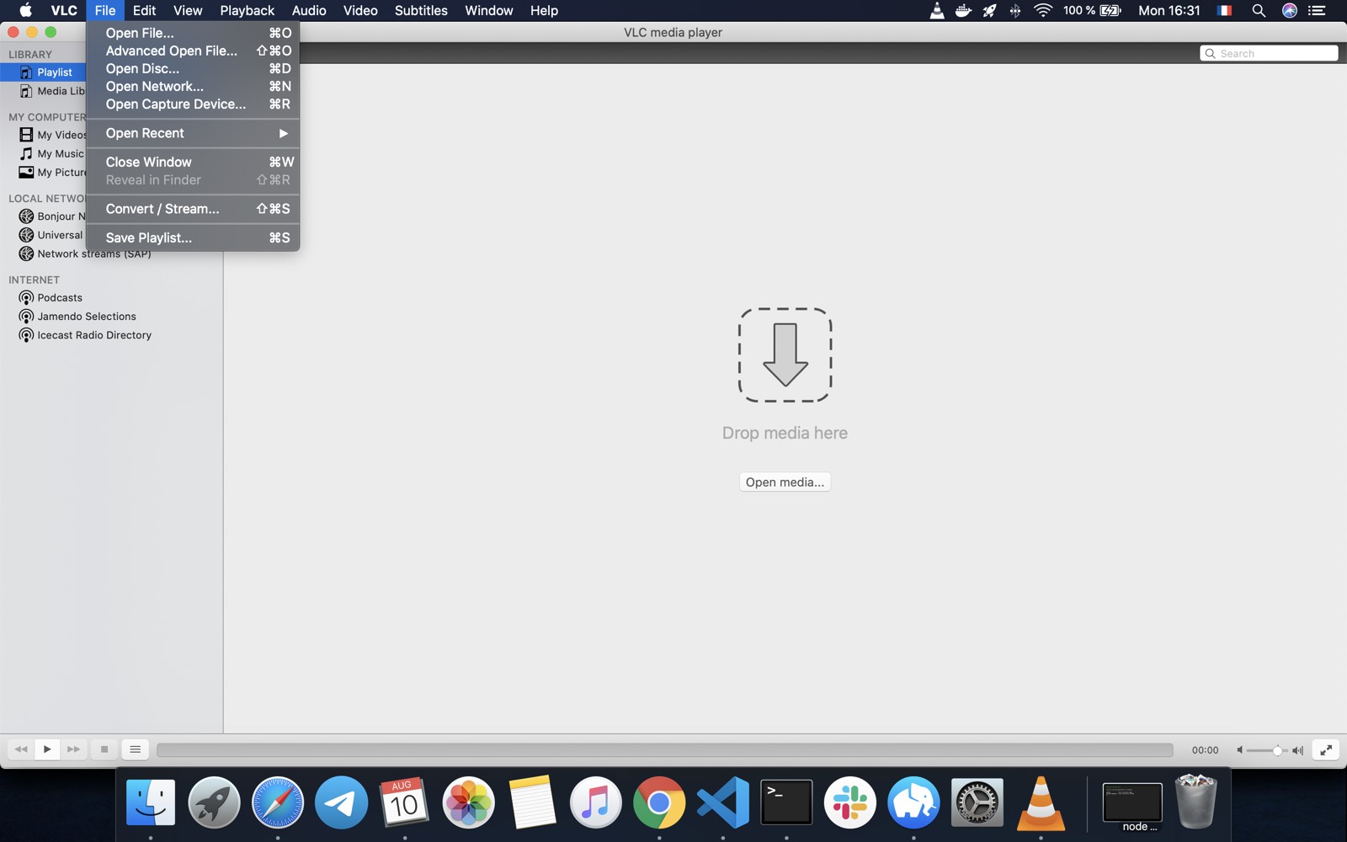Open the Playback menu in menu bar

click(x=247, y=11)
